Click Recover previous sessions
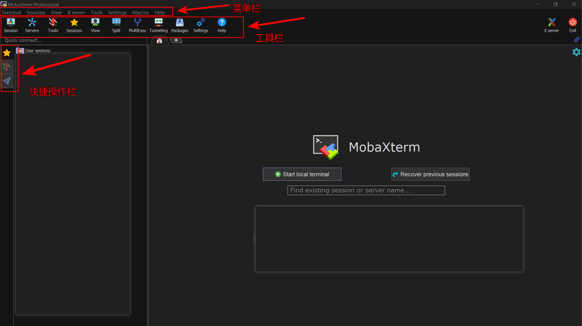The image size is (582, 326). 430,174
